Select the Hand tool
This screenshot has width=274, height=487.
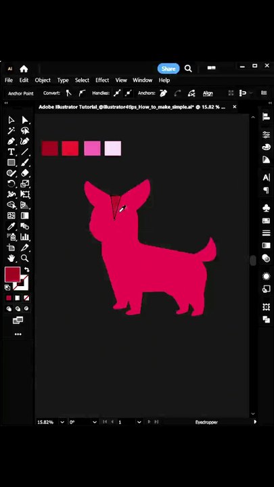point(12,258)
